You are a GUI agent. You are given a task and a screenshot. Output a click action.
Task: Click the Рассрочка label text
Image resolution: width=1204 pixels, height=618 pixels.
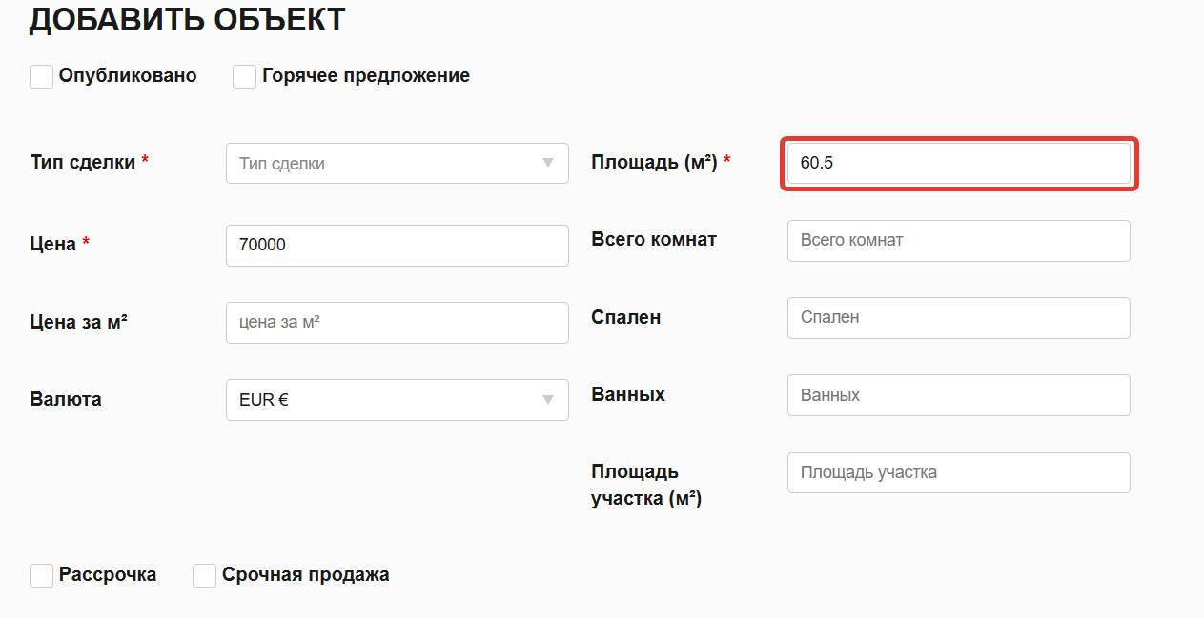[x=108, y=575]
